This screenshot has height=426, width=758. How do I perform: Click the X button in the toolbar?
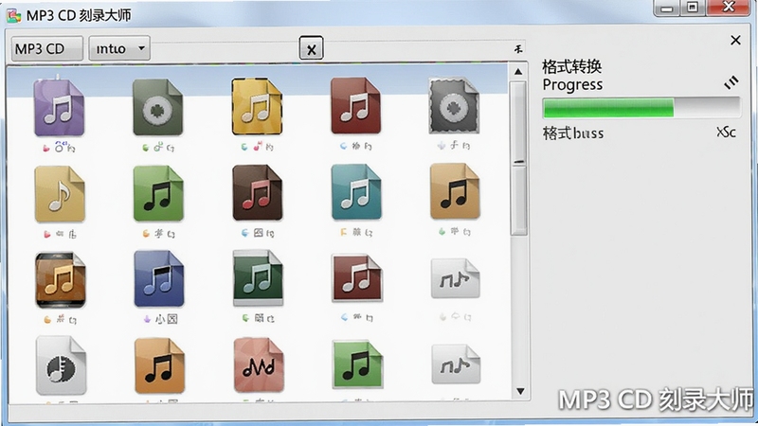coord(312,48)
